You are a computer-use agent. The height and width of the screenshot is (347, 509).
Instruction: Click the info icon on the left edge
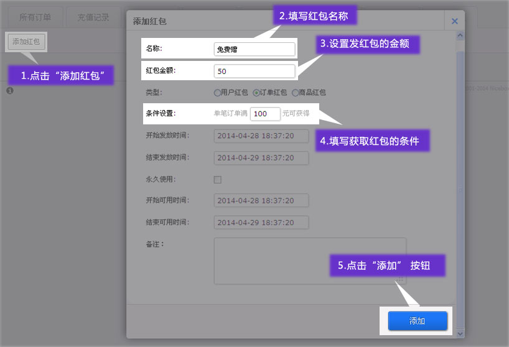pyautogui.click(x=10, y=91)
